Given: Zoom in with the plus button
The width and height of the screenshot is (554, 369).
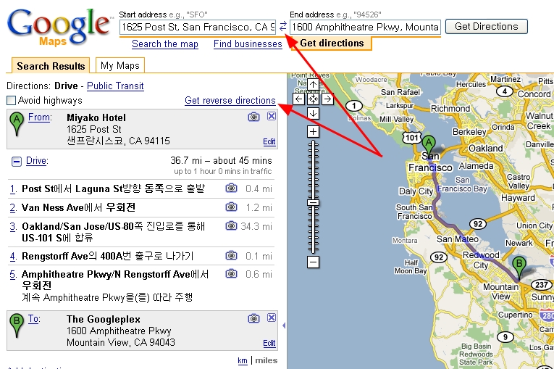Looking at the screenshot, I should click(313, 132).
